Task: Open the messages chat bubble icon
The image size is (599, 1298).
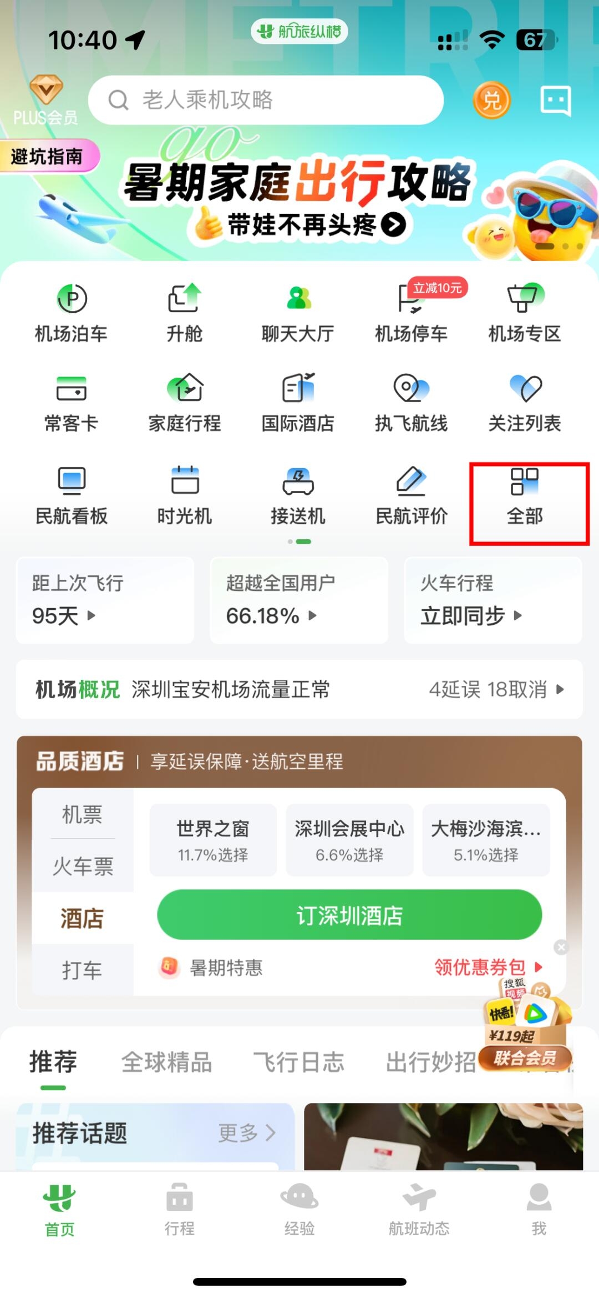Action: [555, 101]
